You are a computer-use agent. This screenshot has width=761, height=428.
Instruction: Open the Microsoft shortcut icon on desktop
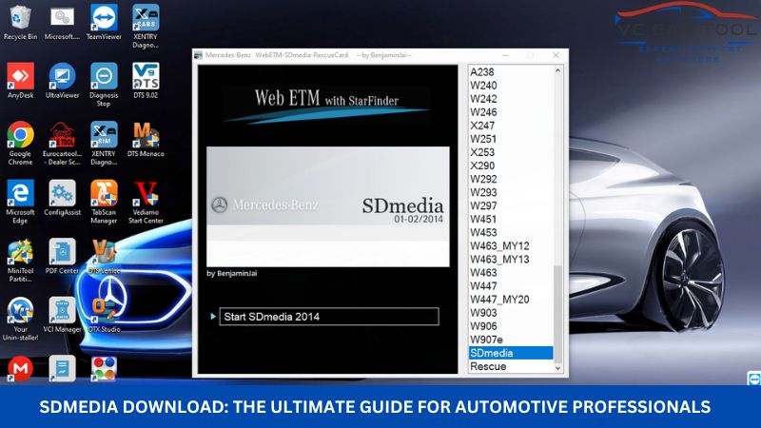[62, 22]
